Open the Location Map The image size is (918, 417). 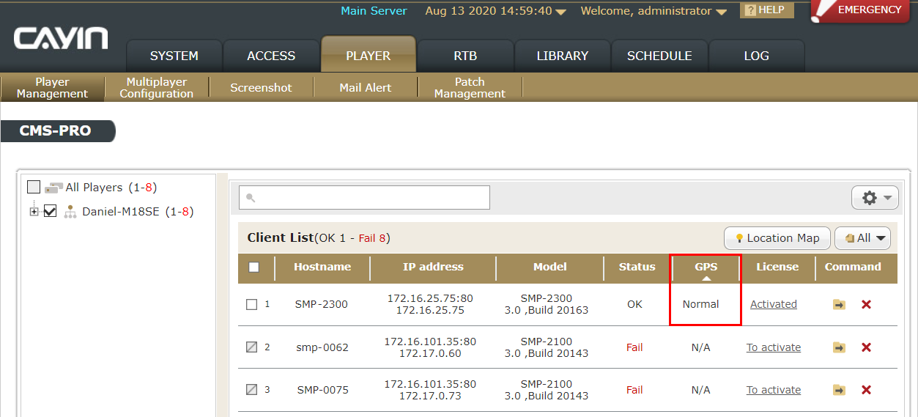777,238
